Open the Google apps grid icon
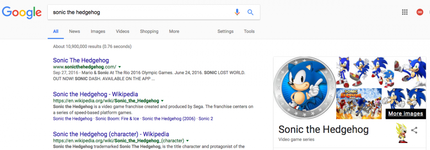The image size is (430, 150). (x=405, y=12)
